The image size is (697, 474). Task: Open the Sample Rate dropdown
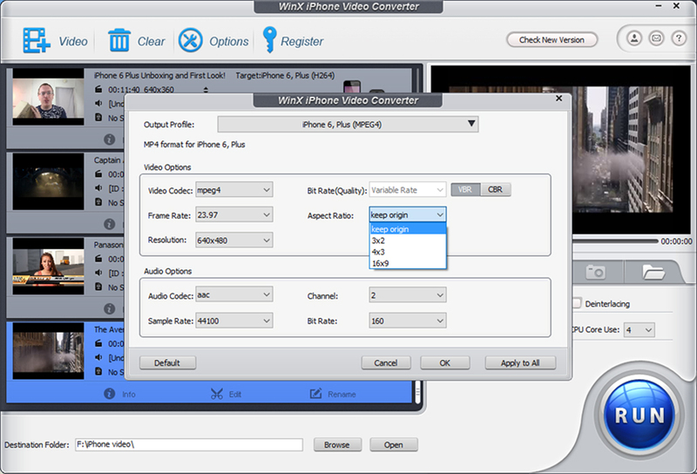(233, 321)
